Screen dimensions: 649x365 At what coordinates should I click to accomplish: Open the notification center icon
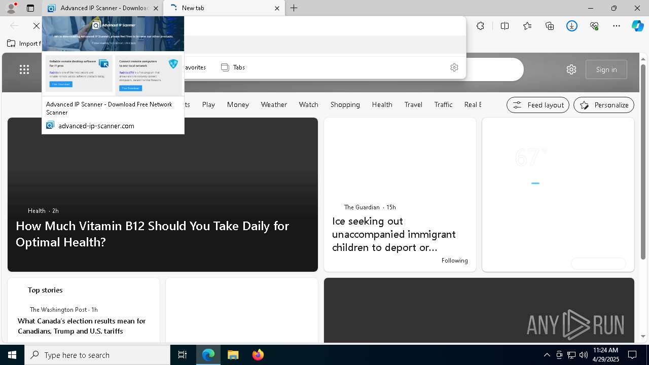click(x=632, y=355)
